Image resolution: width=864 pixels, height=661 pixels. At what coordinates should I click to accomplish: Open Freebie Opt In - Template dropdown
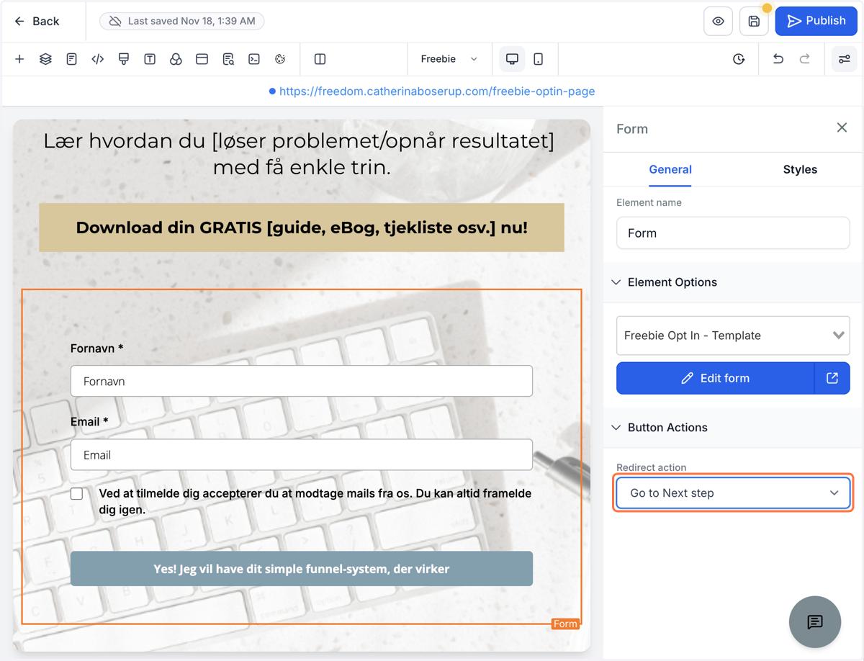(733, 336)
